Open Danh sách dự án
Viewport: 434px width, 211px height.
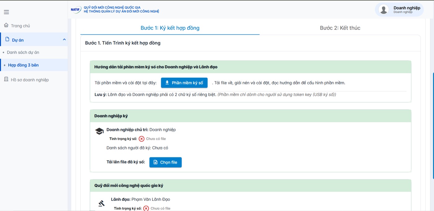pyautogui.click(x=23, y=52)
